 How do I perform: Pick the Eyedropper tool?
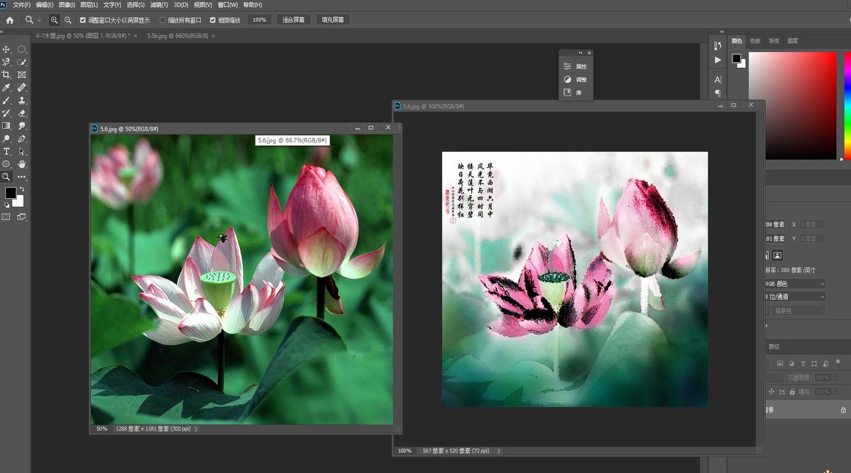click(7, 88)
